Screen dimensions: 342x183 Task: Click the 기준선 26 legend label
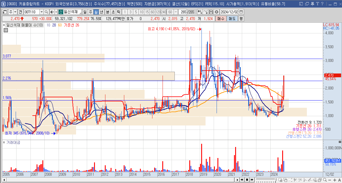[x=71, y=25]
